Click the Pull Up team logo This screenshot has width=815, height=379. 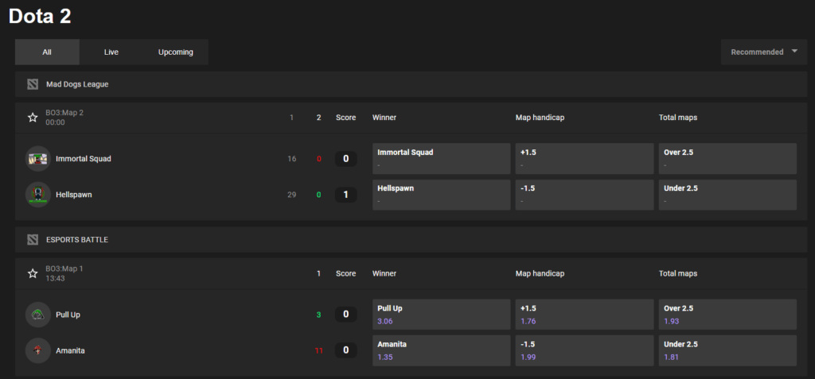pos(38,315)
